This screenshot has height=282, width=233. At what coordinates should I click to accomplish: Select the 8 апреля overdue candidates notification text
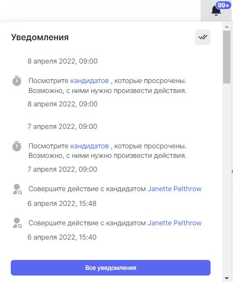tap(107, 86)
